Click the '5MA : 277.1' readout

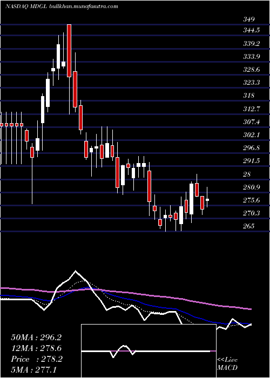pos(33,369)
